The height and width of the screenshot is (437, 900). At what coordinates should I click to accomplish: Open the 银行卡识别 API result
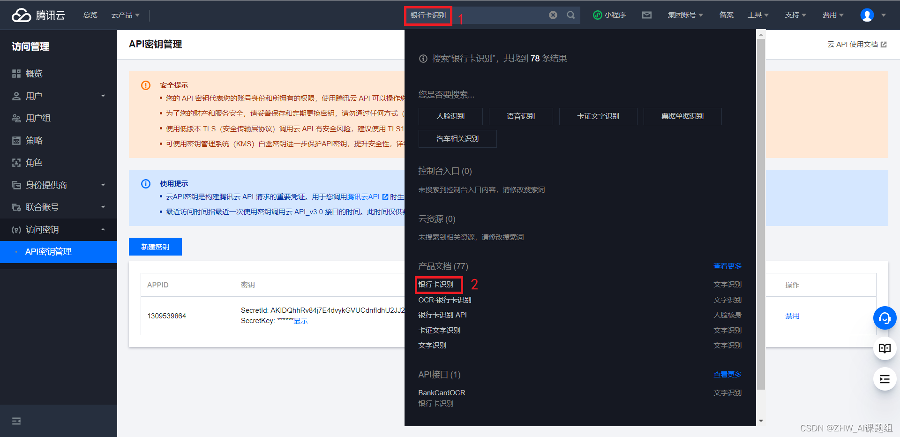point(442,315)
